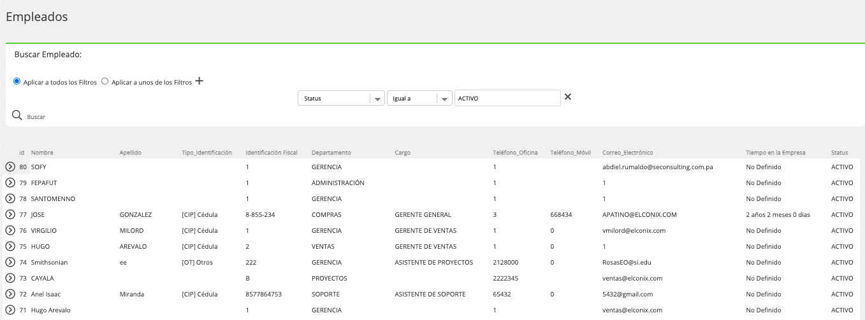
Task: Add a new filter with plus icon
Action: coord(199,81)
